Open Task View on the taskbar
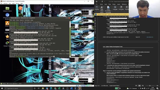Viewport: 160px width, 90px height. coord(39,88)
